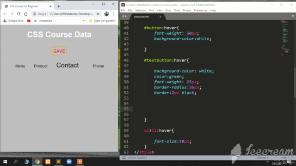Open tab list dropdown arrow in Sublime
The image size is (296, 166).
[x=293, y=17]
